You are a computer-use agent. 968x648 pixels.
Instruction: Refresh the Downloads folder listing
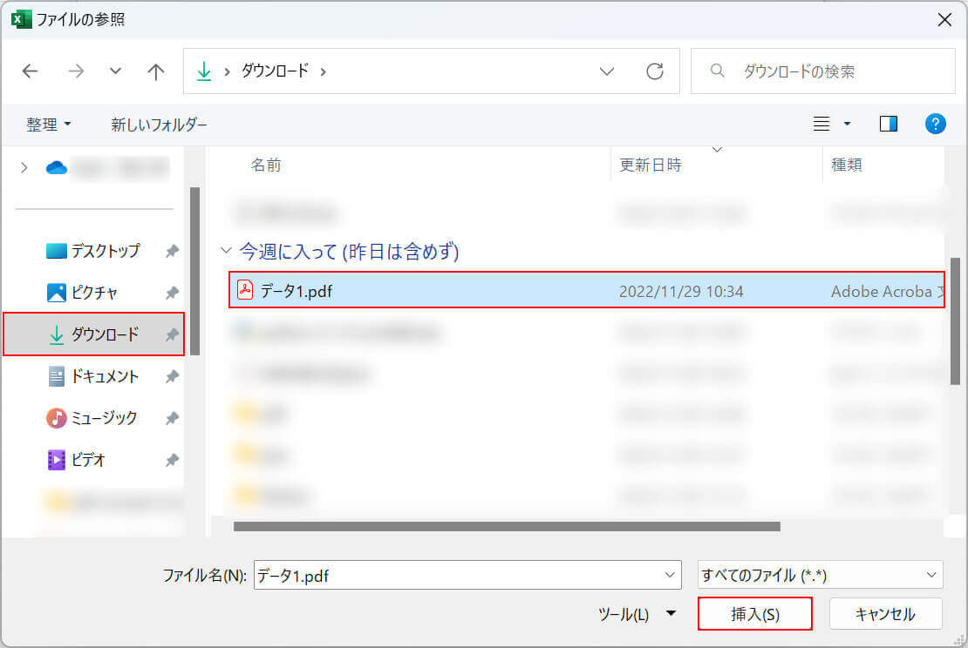pyautogui.click(x=655, y=71)
